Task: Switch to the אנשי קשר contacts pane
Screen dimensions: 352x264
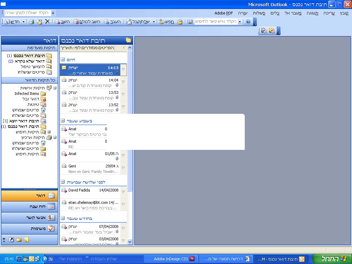Action: coord(30,218)
